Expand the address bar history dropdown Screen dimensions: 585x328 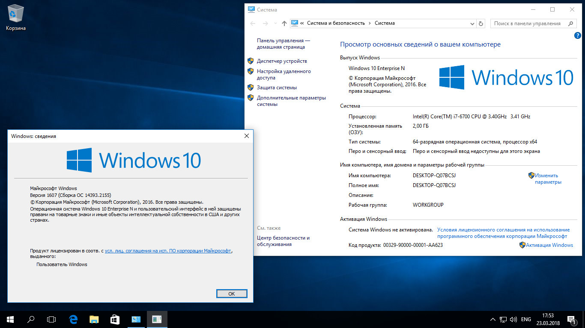[472, 23]
